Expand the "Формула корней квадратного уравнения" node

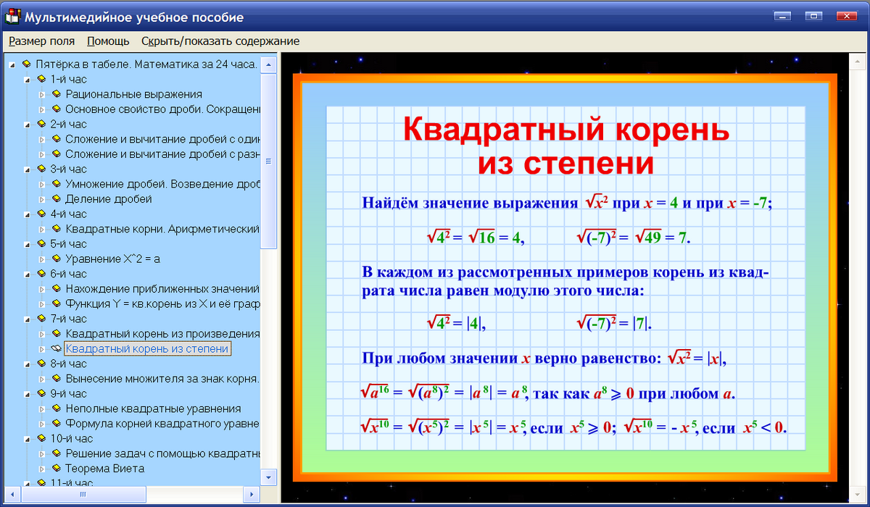(x=41, y=423)
